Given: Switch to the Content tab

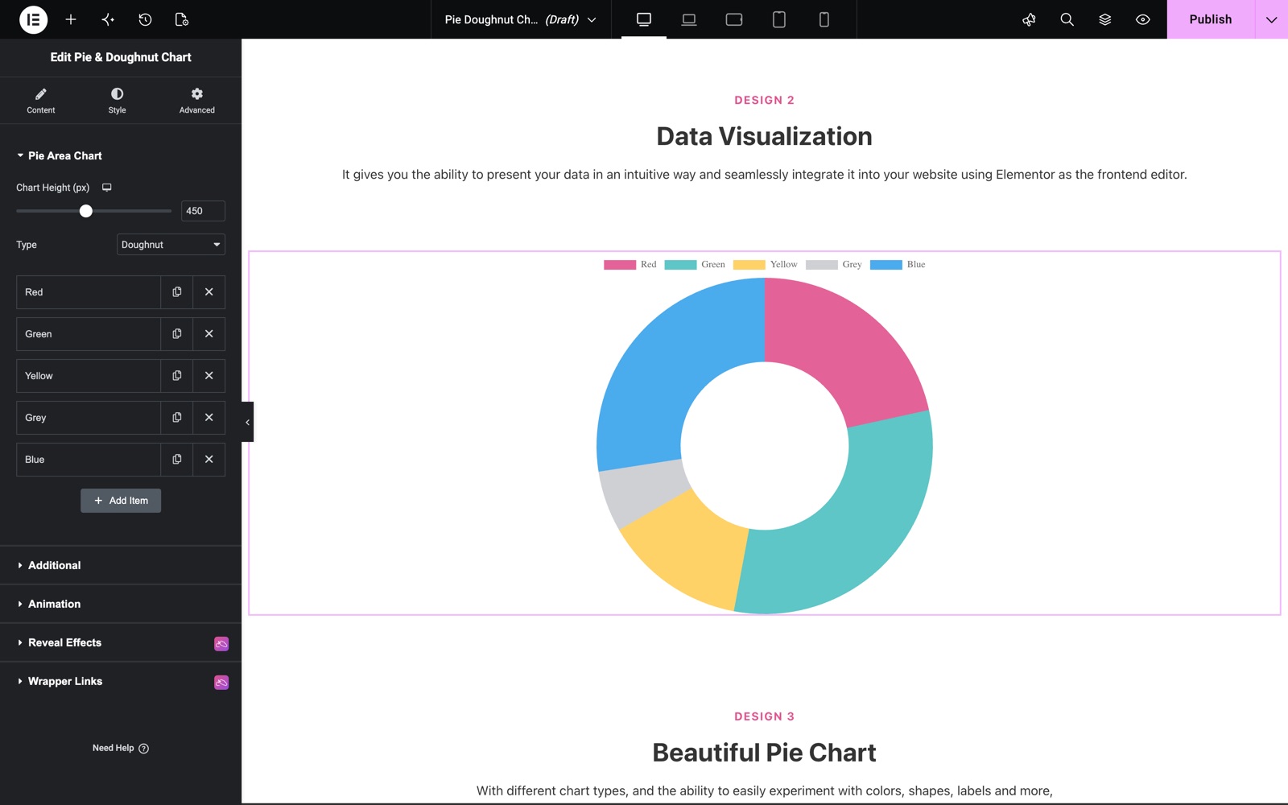Looking at the screenshot, I should (x=41, y=101).
